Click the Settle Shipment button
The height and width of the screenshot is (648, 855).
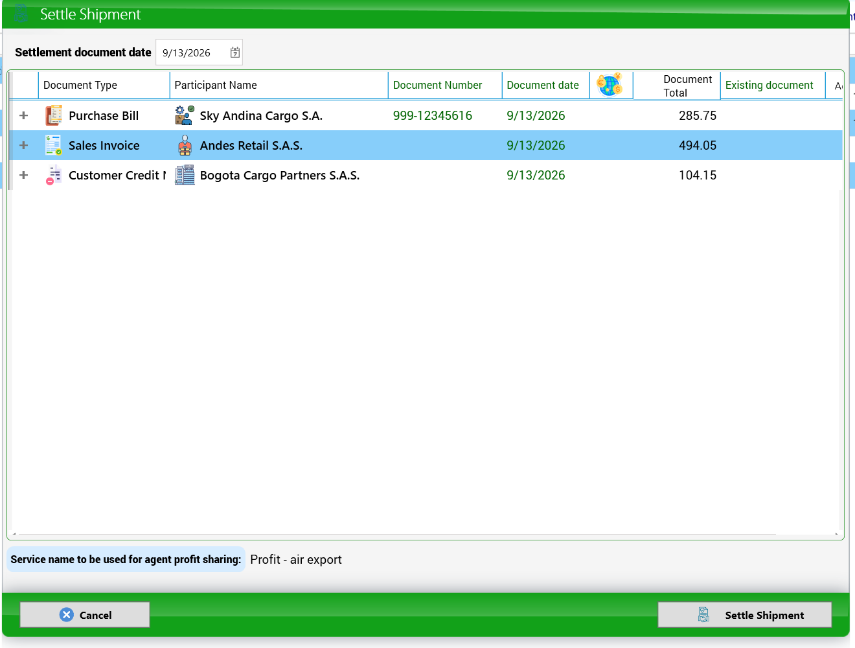point(745,614)
